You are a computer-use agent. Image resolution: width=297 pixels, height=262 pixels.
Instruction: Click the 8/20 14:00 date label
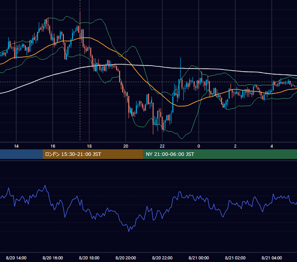coord(16,258)
